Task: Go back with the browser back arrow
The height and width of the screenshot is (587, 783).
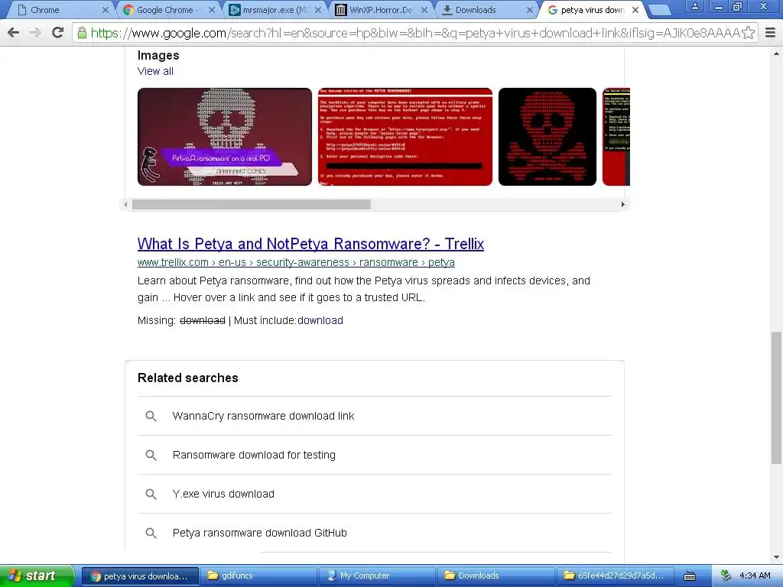Action: pos(14,33)
